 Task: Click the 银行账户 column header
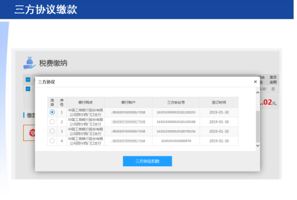point(128,102)
